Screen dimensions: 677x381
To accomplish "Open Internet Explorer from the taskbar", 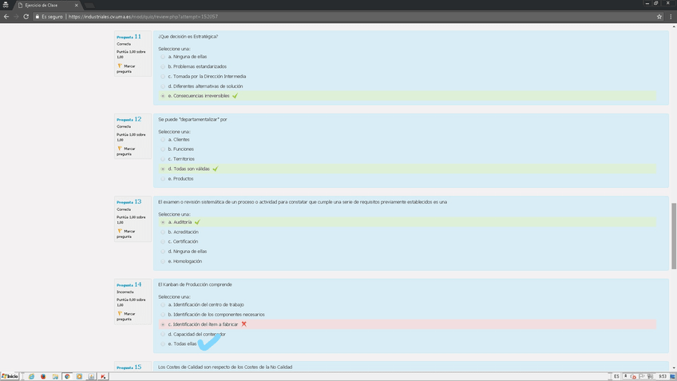I will [31, 376].
